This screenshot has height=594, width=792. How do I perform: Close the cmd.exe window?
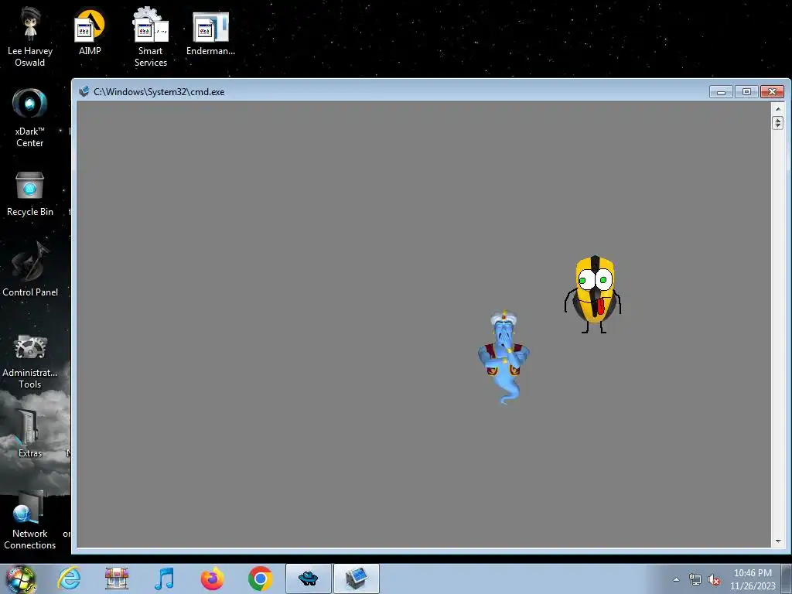(x=772, y=92)
